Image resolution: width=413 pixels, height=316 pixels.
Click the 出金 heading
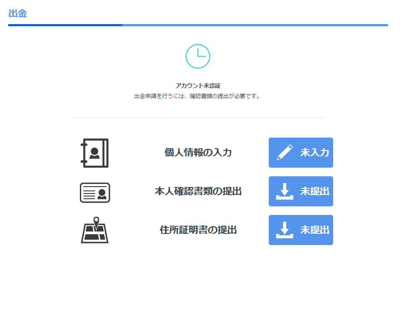coord(18,13)
